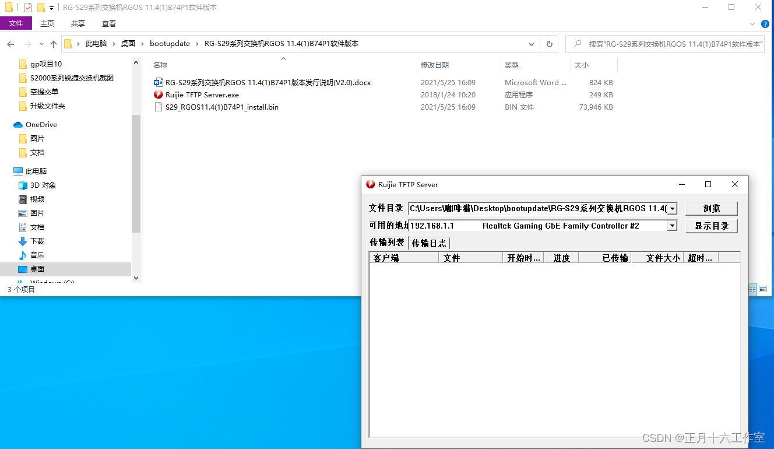The height and width of the screenshot is (449, 774).
Task: Open the quick access toolbar customize dropdown
Action: [x=52, y=8]
